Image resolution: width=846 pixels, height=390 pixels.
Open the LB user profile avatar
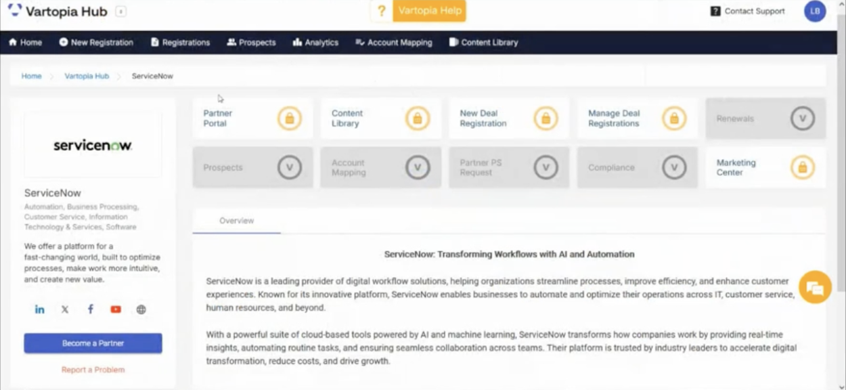click(x=815, y=11)
